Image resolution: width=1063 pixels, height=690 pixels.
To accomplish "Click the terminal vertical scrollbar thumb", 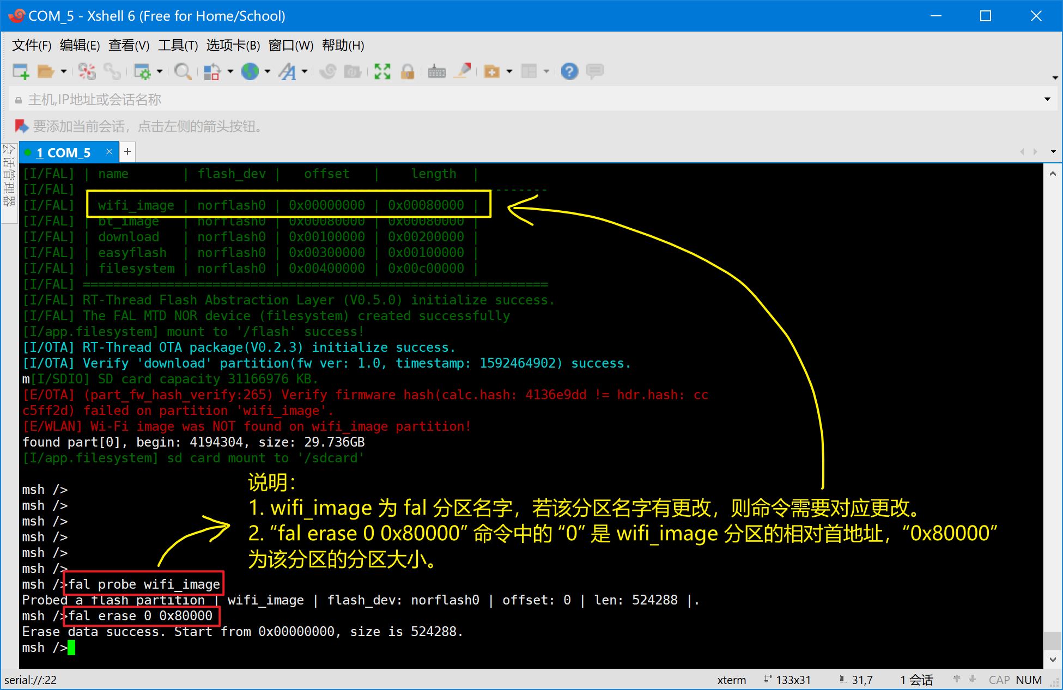I will pyautogui.click(x=1053, y=640).
